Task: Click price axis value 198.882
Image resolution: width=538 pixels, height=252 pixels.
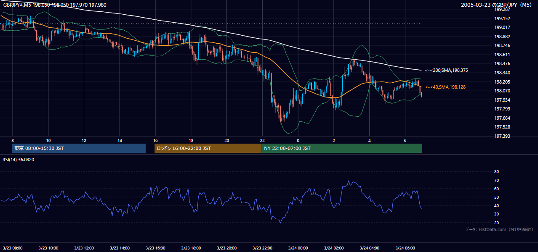Action: point(503,37)
